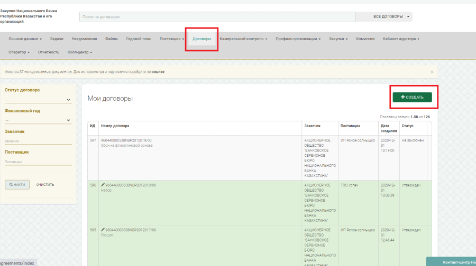
Task: Open the Колл-центр menu
Action: 80,52
